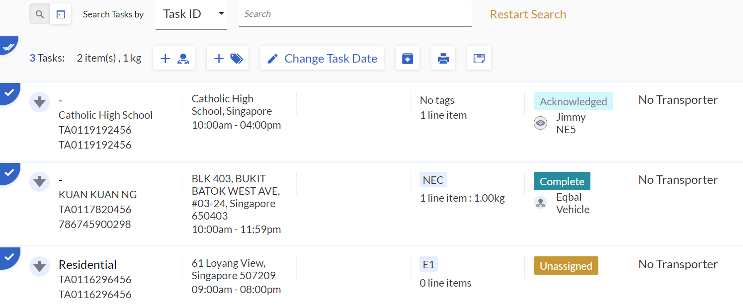Focus the Search text field
Screen dimensions: 743x308
355,14
